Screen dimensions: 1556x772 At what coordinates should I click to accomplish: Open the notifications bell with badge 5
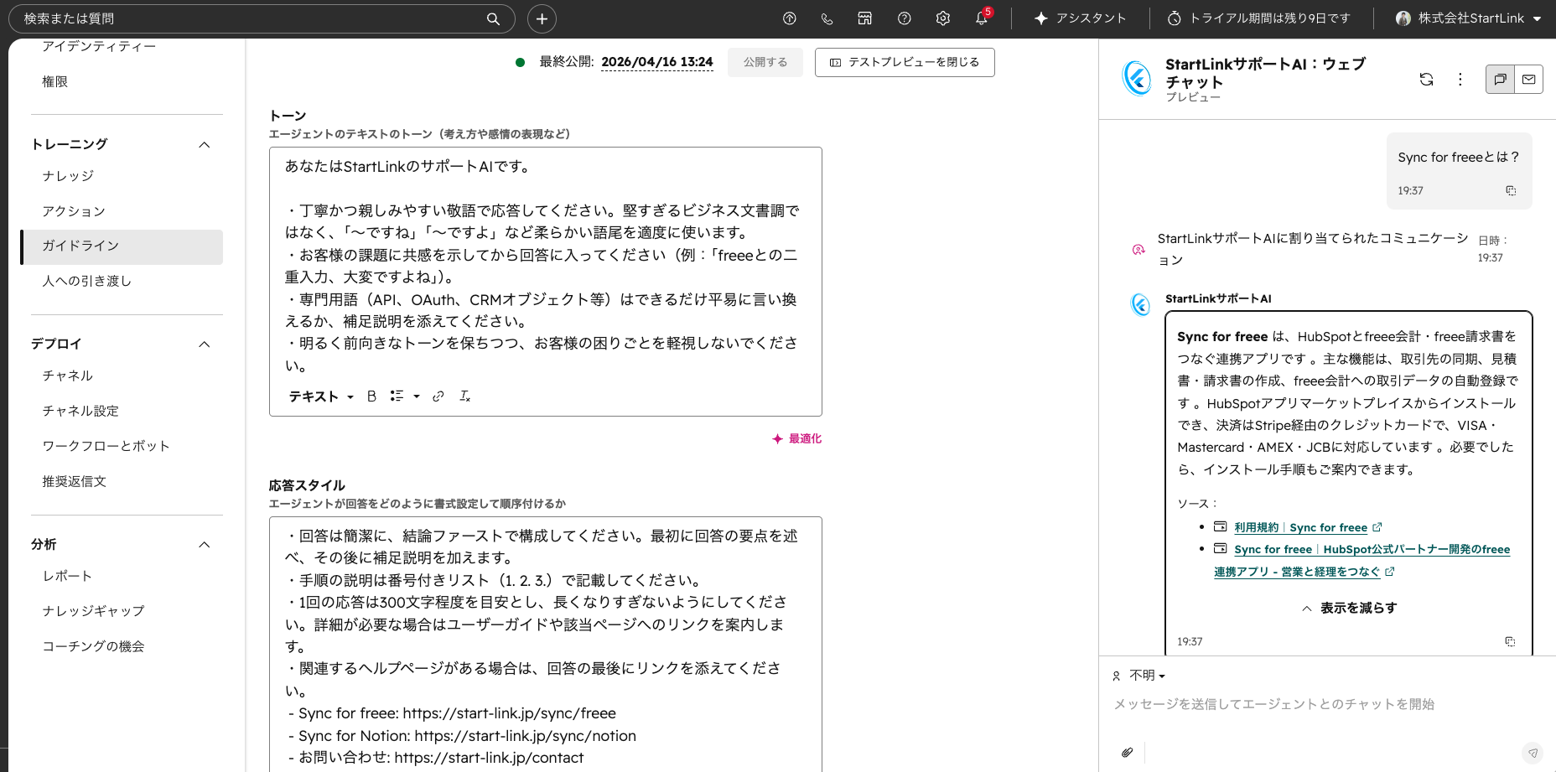point(982,18)
